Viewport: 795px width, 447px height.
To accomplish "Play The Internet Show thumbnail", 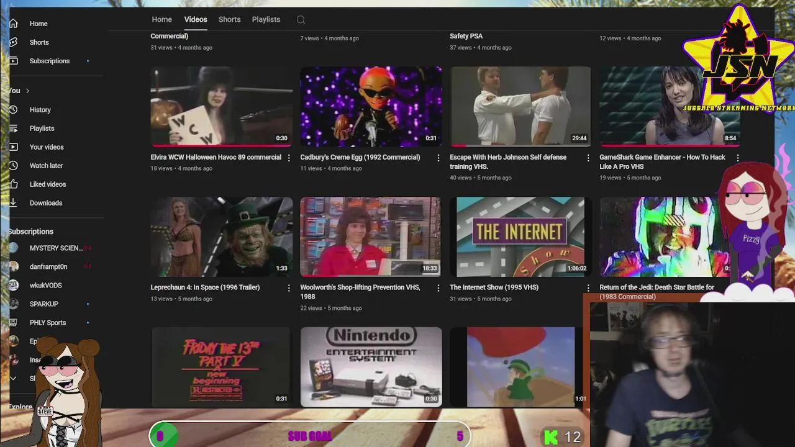I will (x=520, y=237).
